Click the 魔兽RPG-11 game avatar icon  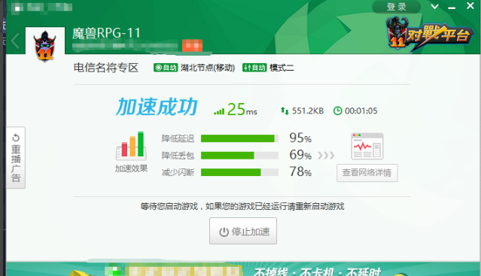click(x=45, y=45)
